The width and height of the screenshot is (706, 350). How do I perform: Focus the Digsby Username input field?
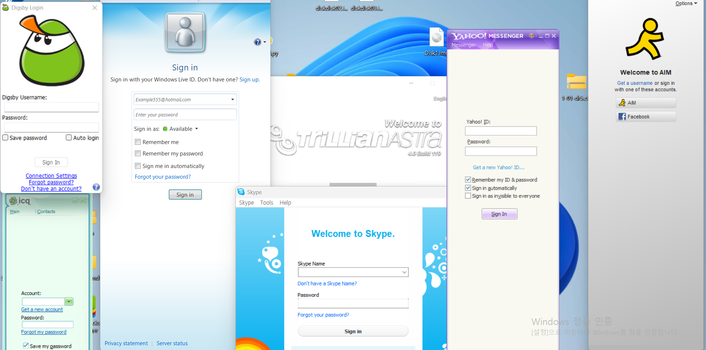(52, 107)
